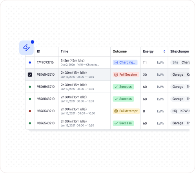Click checkmark icon in last Success badge
Image resolution: width=195 pixels, height=173 pixels.
pyautogui.click(x=116, y=123)
